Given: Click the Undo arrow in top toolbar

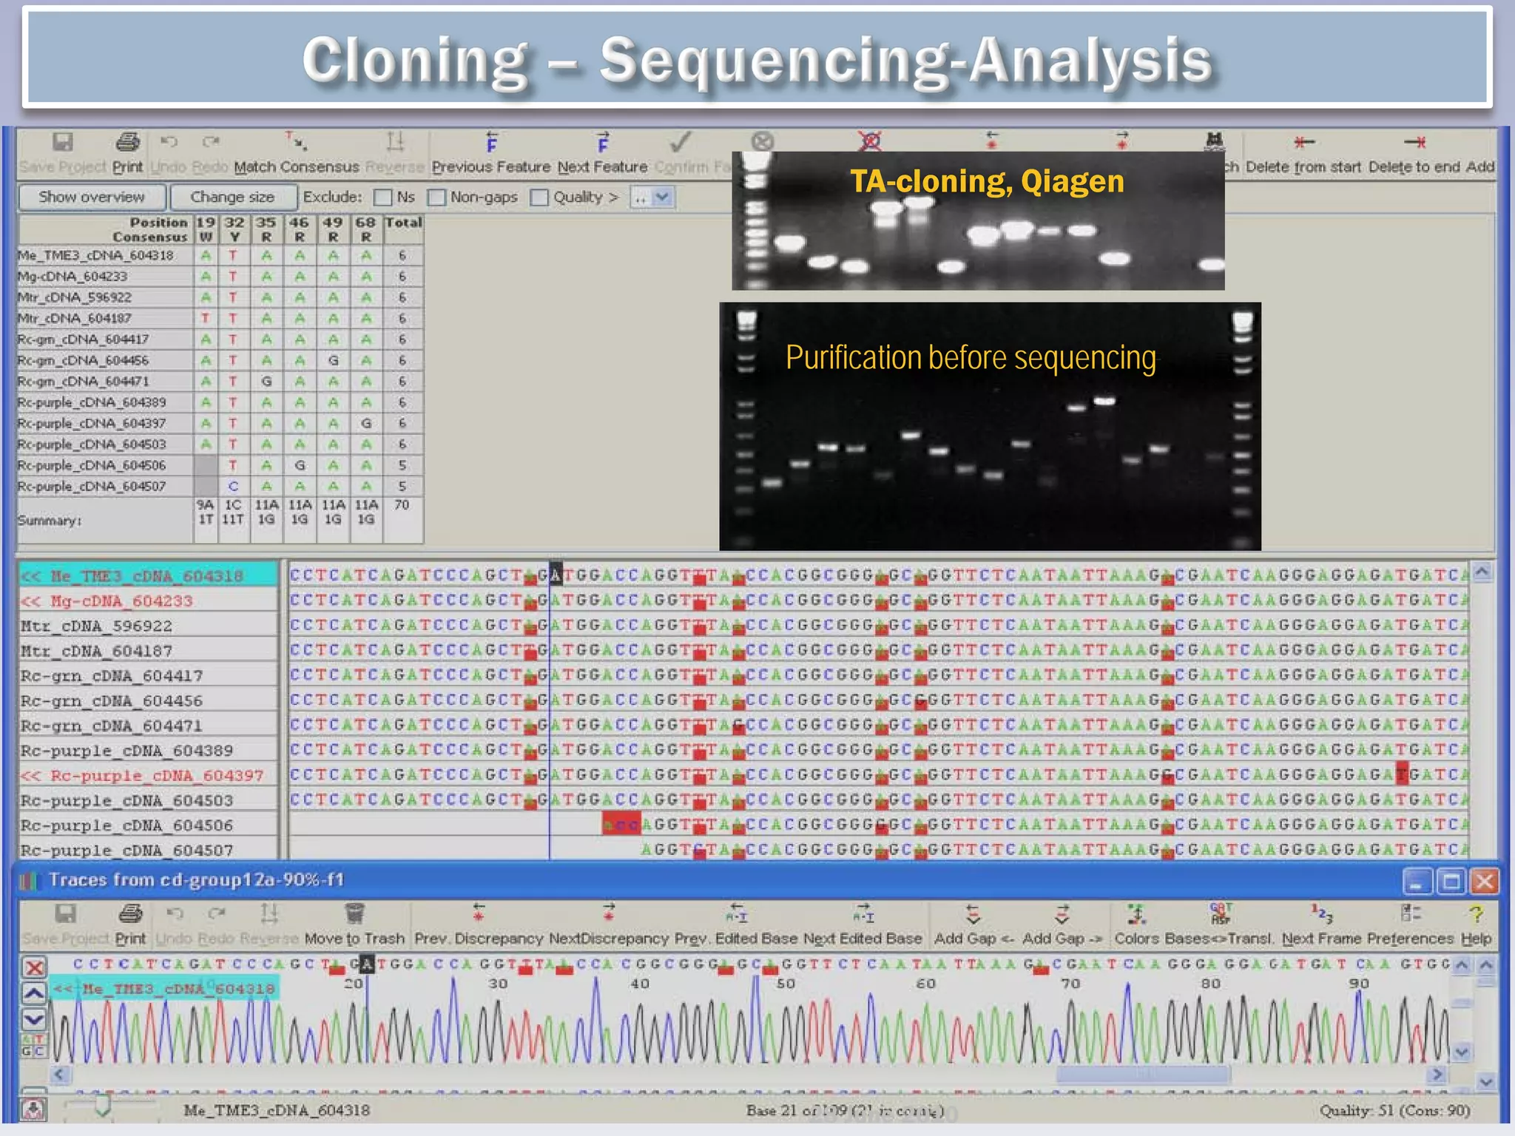Looking at the screenshot, I should [x=169, y=141].
